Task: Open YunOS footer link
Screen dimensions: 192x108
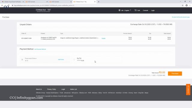Action: tap(105, 93)
